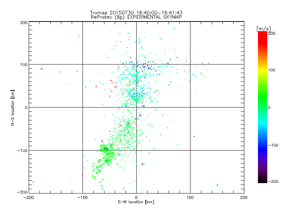Click the colorbar '-100' label

(273, 145)
